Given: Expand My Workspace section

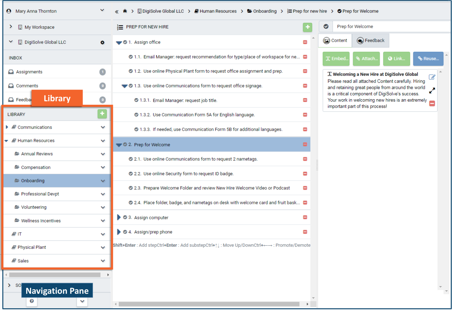Looking at the screenshot, I should [11, 27].
